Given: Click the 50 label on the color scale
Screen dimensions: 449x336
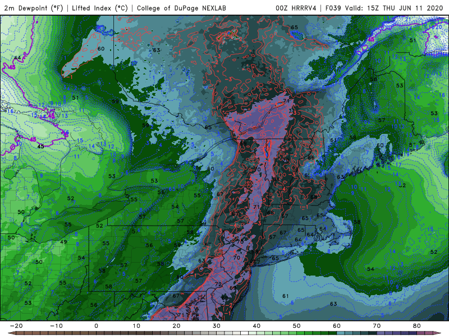Looking at the screenshot, I should click(297, 326).
